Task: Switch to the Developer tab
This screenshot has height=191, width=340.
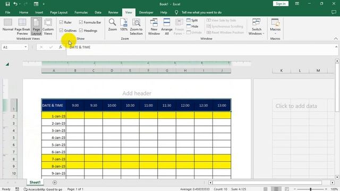Action: [x=146, y=12]
